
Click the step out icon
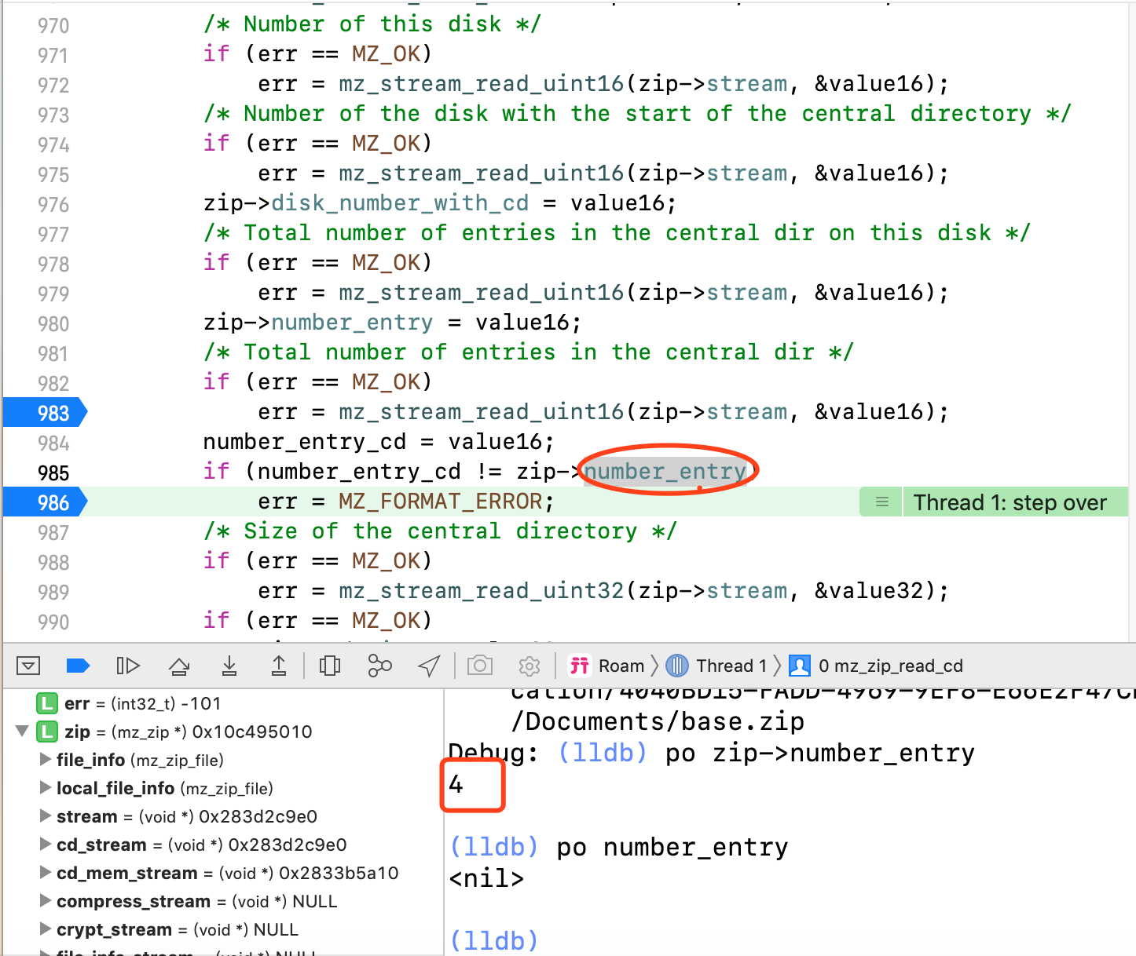click(279, 665)
